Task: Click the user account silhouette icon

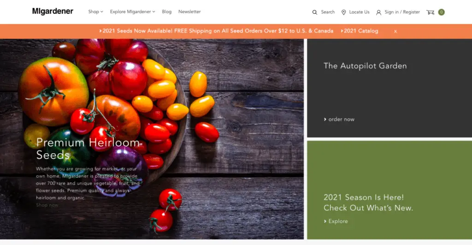Action: (379, 12)
